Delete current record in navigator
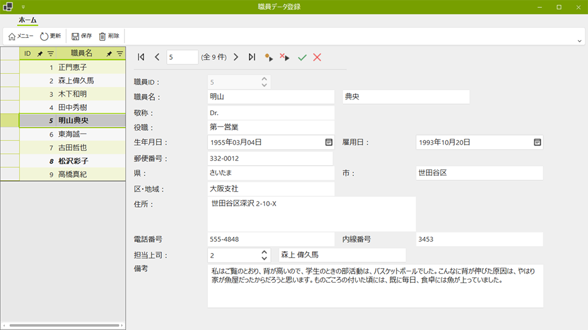 285,57
